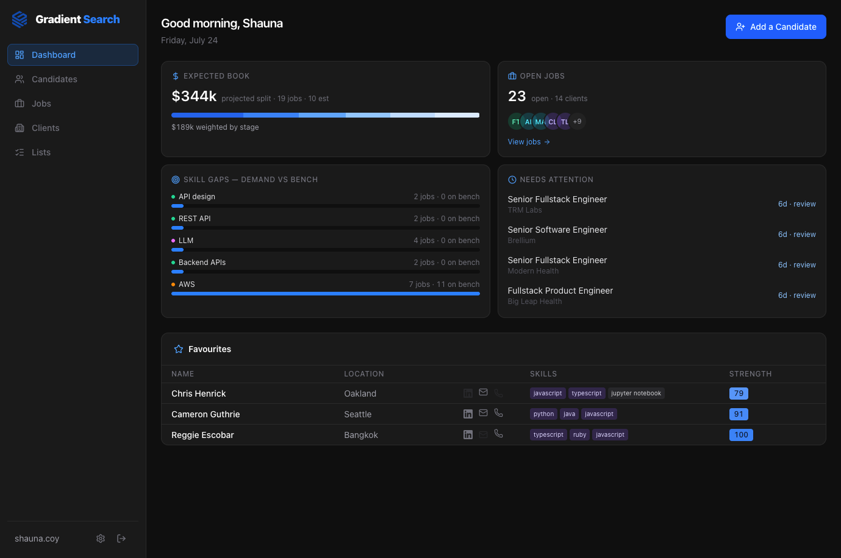Go to Candidates in the sidebar

73,79
